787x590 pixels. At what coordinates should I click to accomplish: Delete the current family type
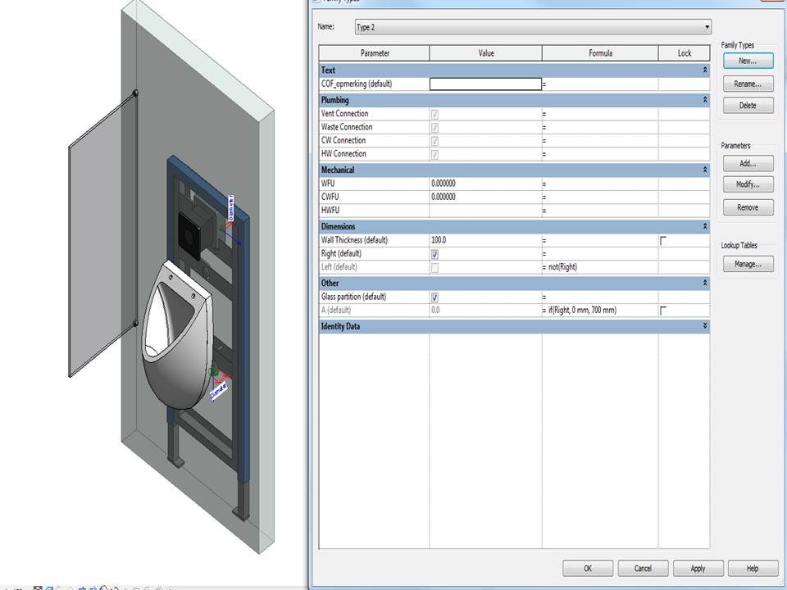pyautogui.click(x=747, y=105)
